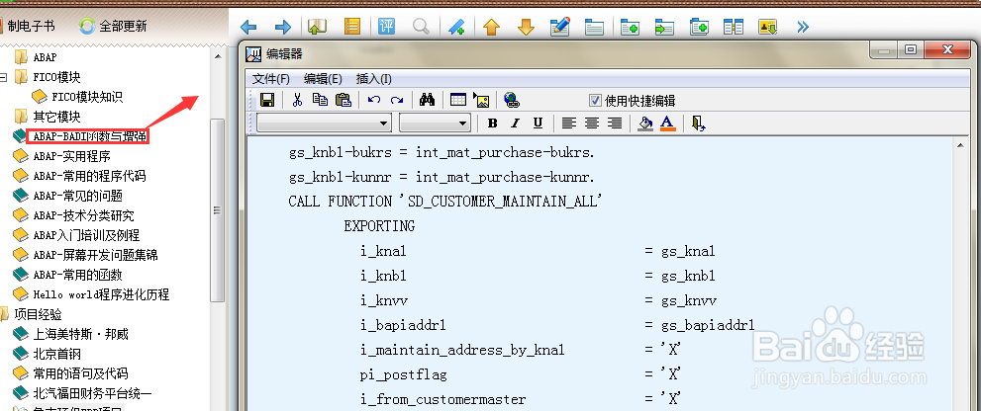The height and width of the screenshot is (411, 981).
Task: Toggle italic formatting
Action: coord(515,123)
